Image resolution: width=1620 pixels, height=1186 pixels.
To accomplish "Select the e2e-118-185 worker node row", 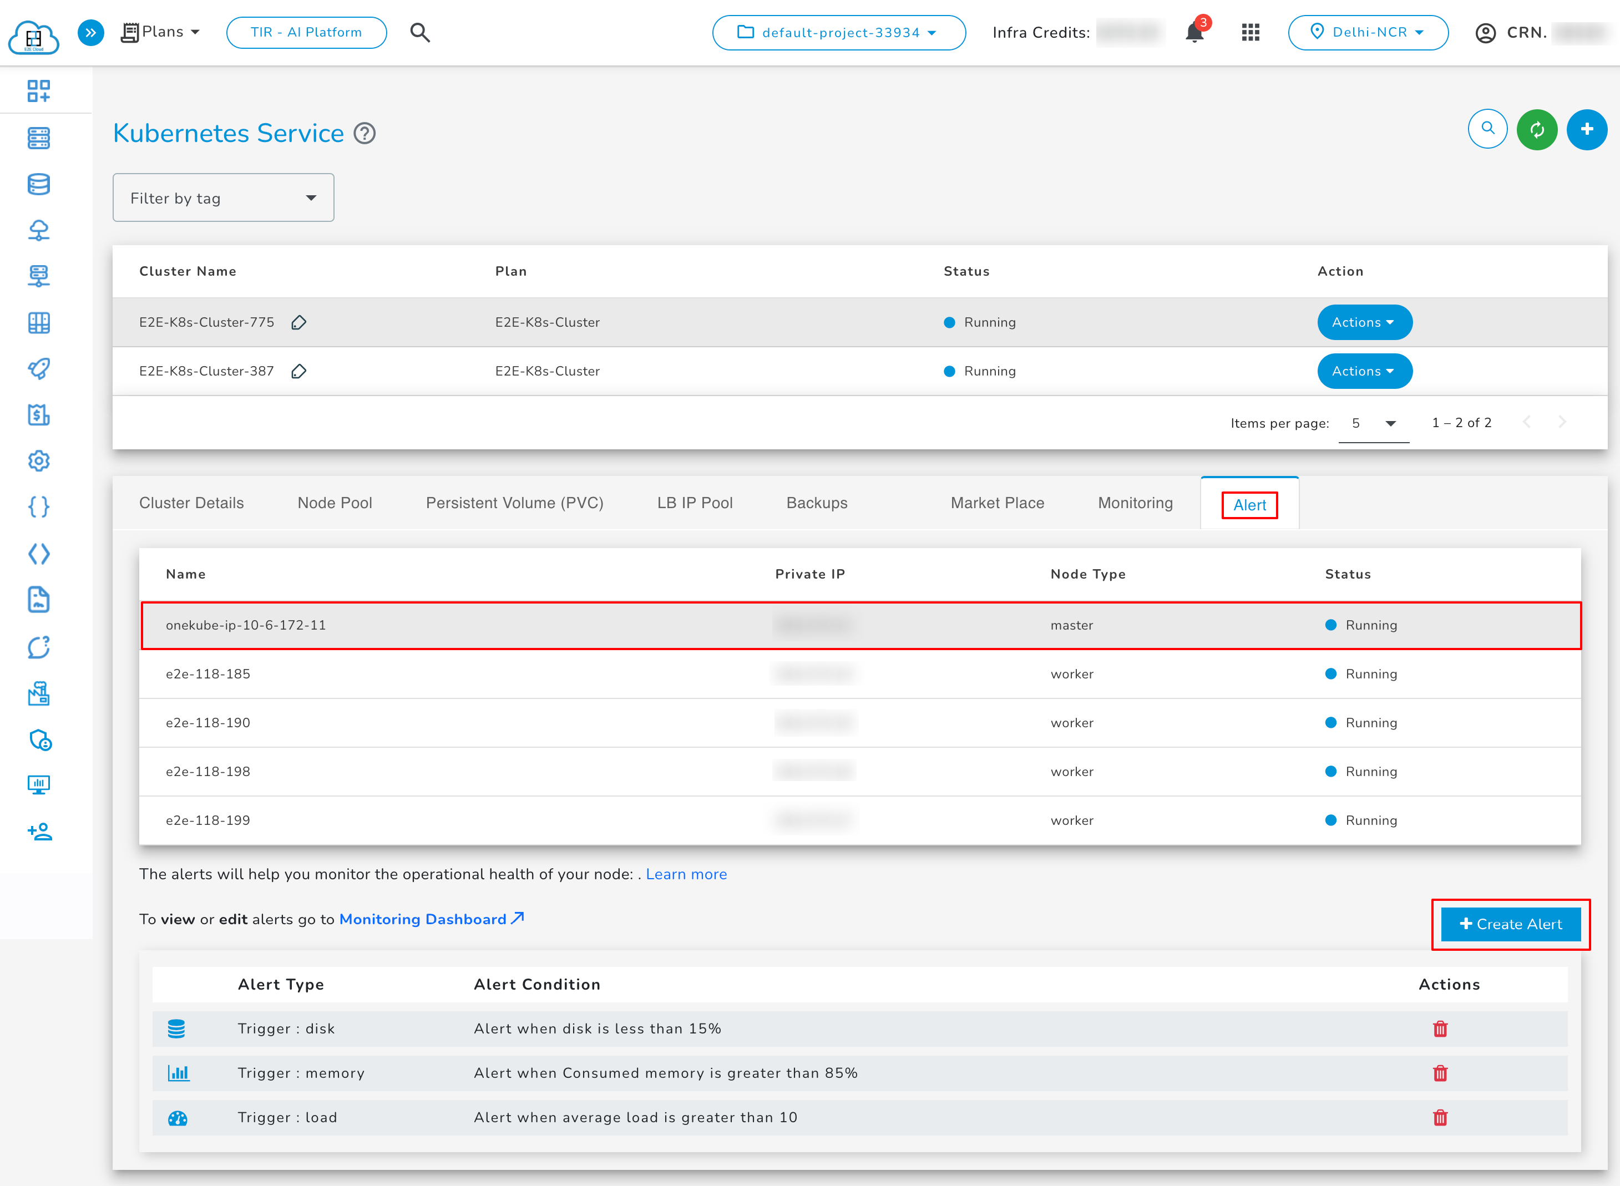I will click(860, 674).
